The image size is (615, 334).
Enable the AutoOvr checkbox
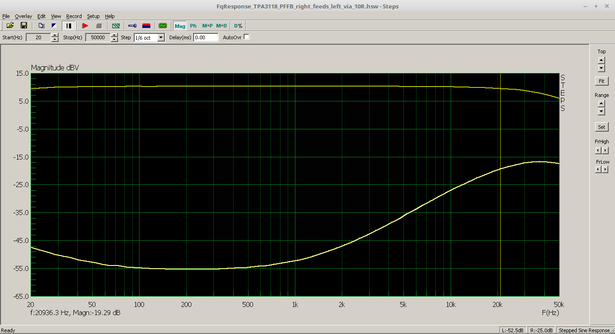[x=246, y=37]
